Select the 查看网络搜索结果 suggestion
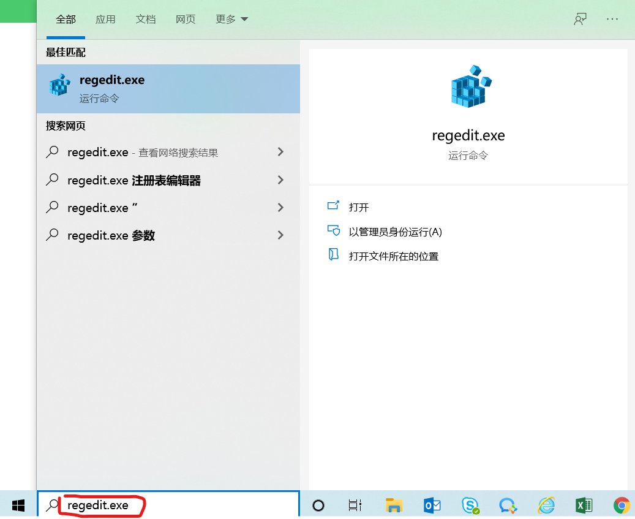 [x=147, y=152]
